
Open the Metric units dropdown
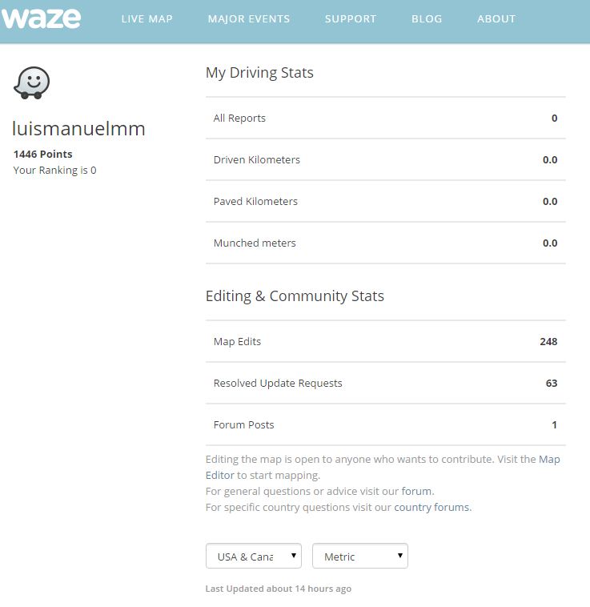point(359,557)
